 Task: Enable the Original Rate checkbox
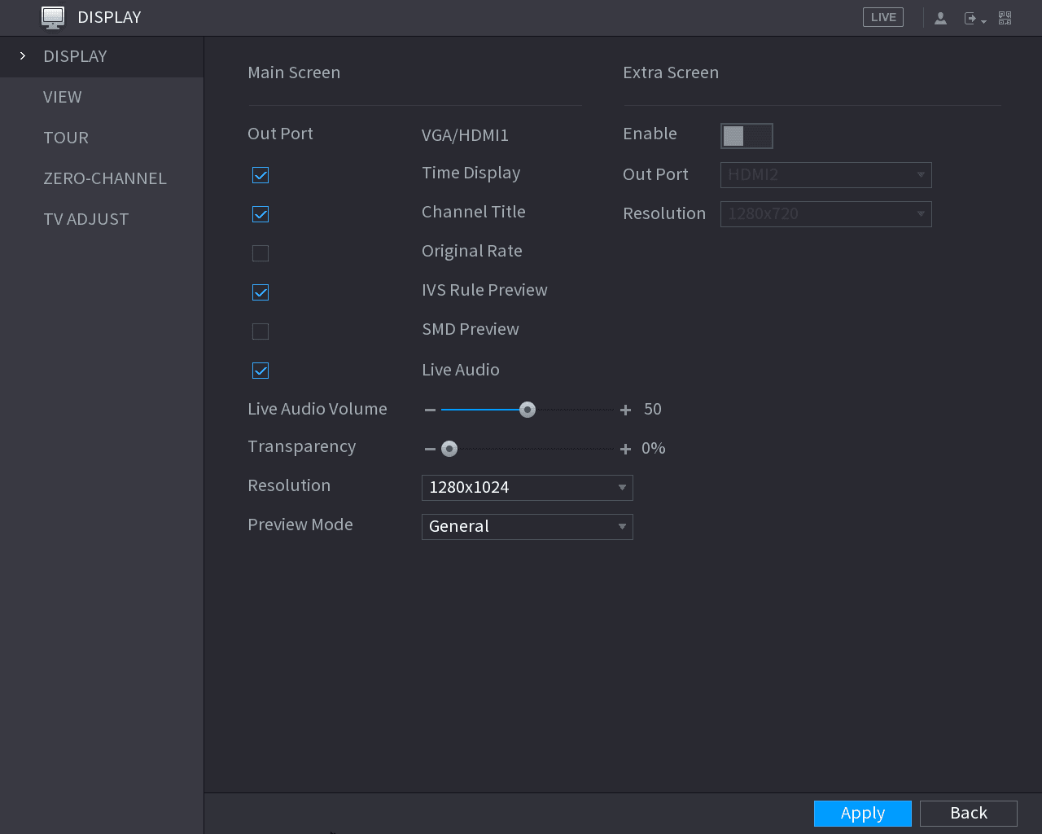point(260,253)
